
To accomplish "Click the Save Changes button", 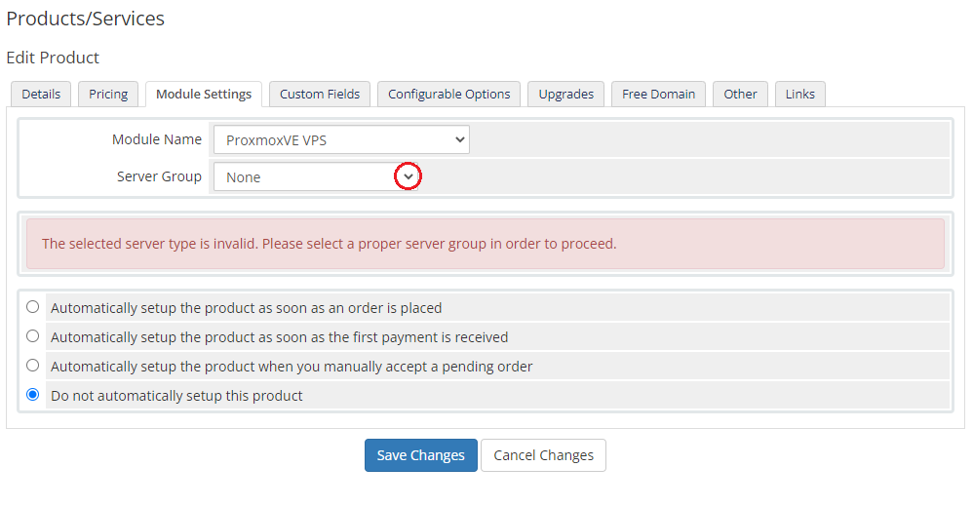I will (421, 455).
